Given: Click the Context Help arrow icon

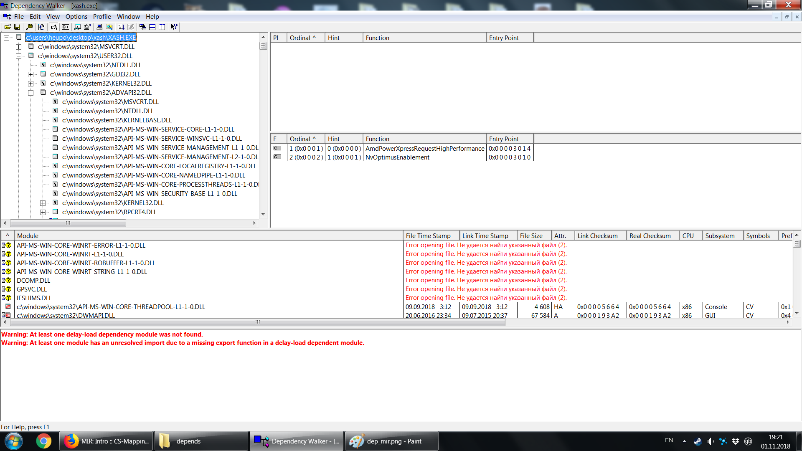Looking at the screenshot, I should (x=174, y=27).
